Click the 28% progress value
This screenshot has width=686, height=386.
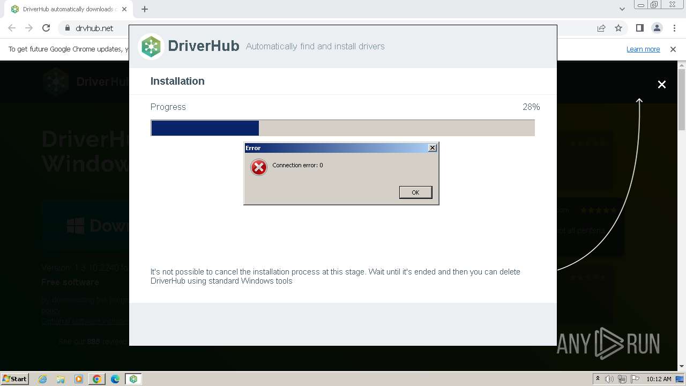pos(531,107)
